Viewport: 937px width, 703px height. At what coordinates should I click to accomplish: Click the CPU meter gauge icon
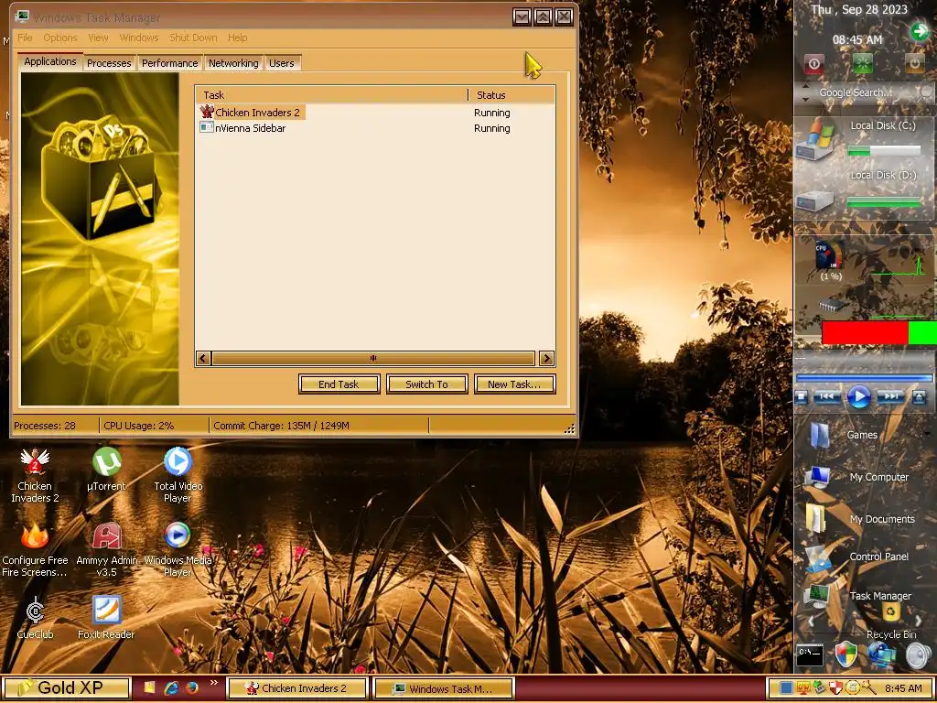(x=829, y=255)
